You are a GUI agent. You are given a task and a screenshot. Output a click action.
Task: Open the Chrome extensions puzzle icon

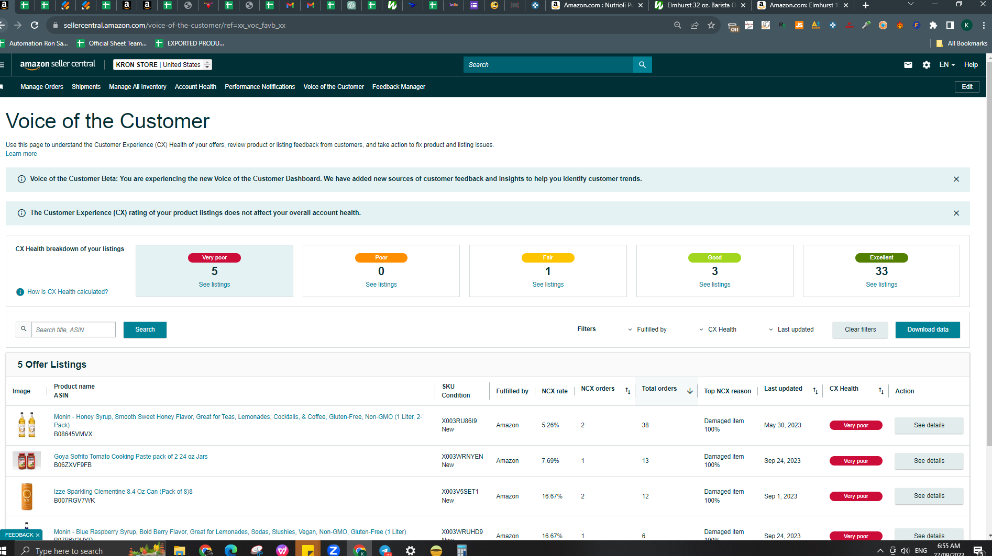coord(933,25)
